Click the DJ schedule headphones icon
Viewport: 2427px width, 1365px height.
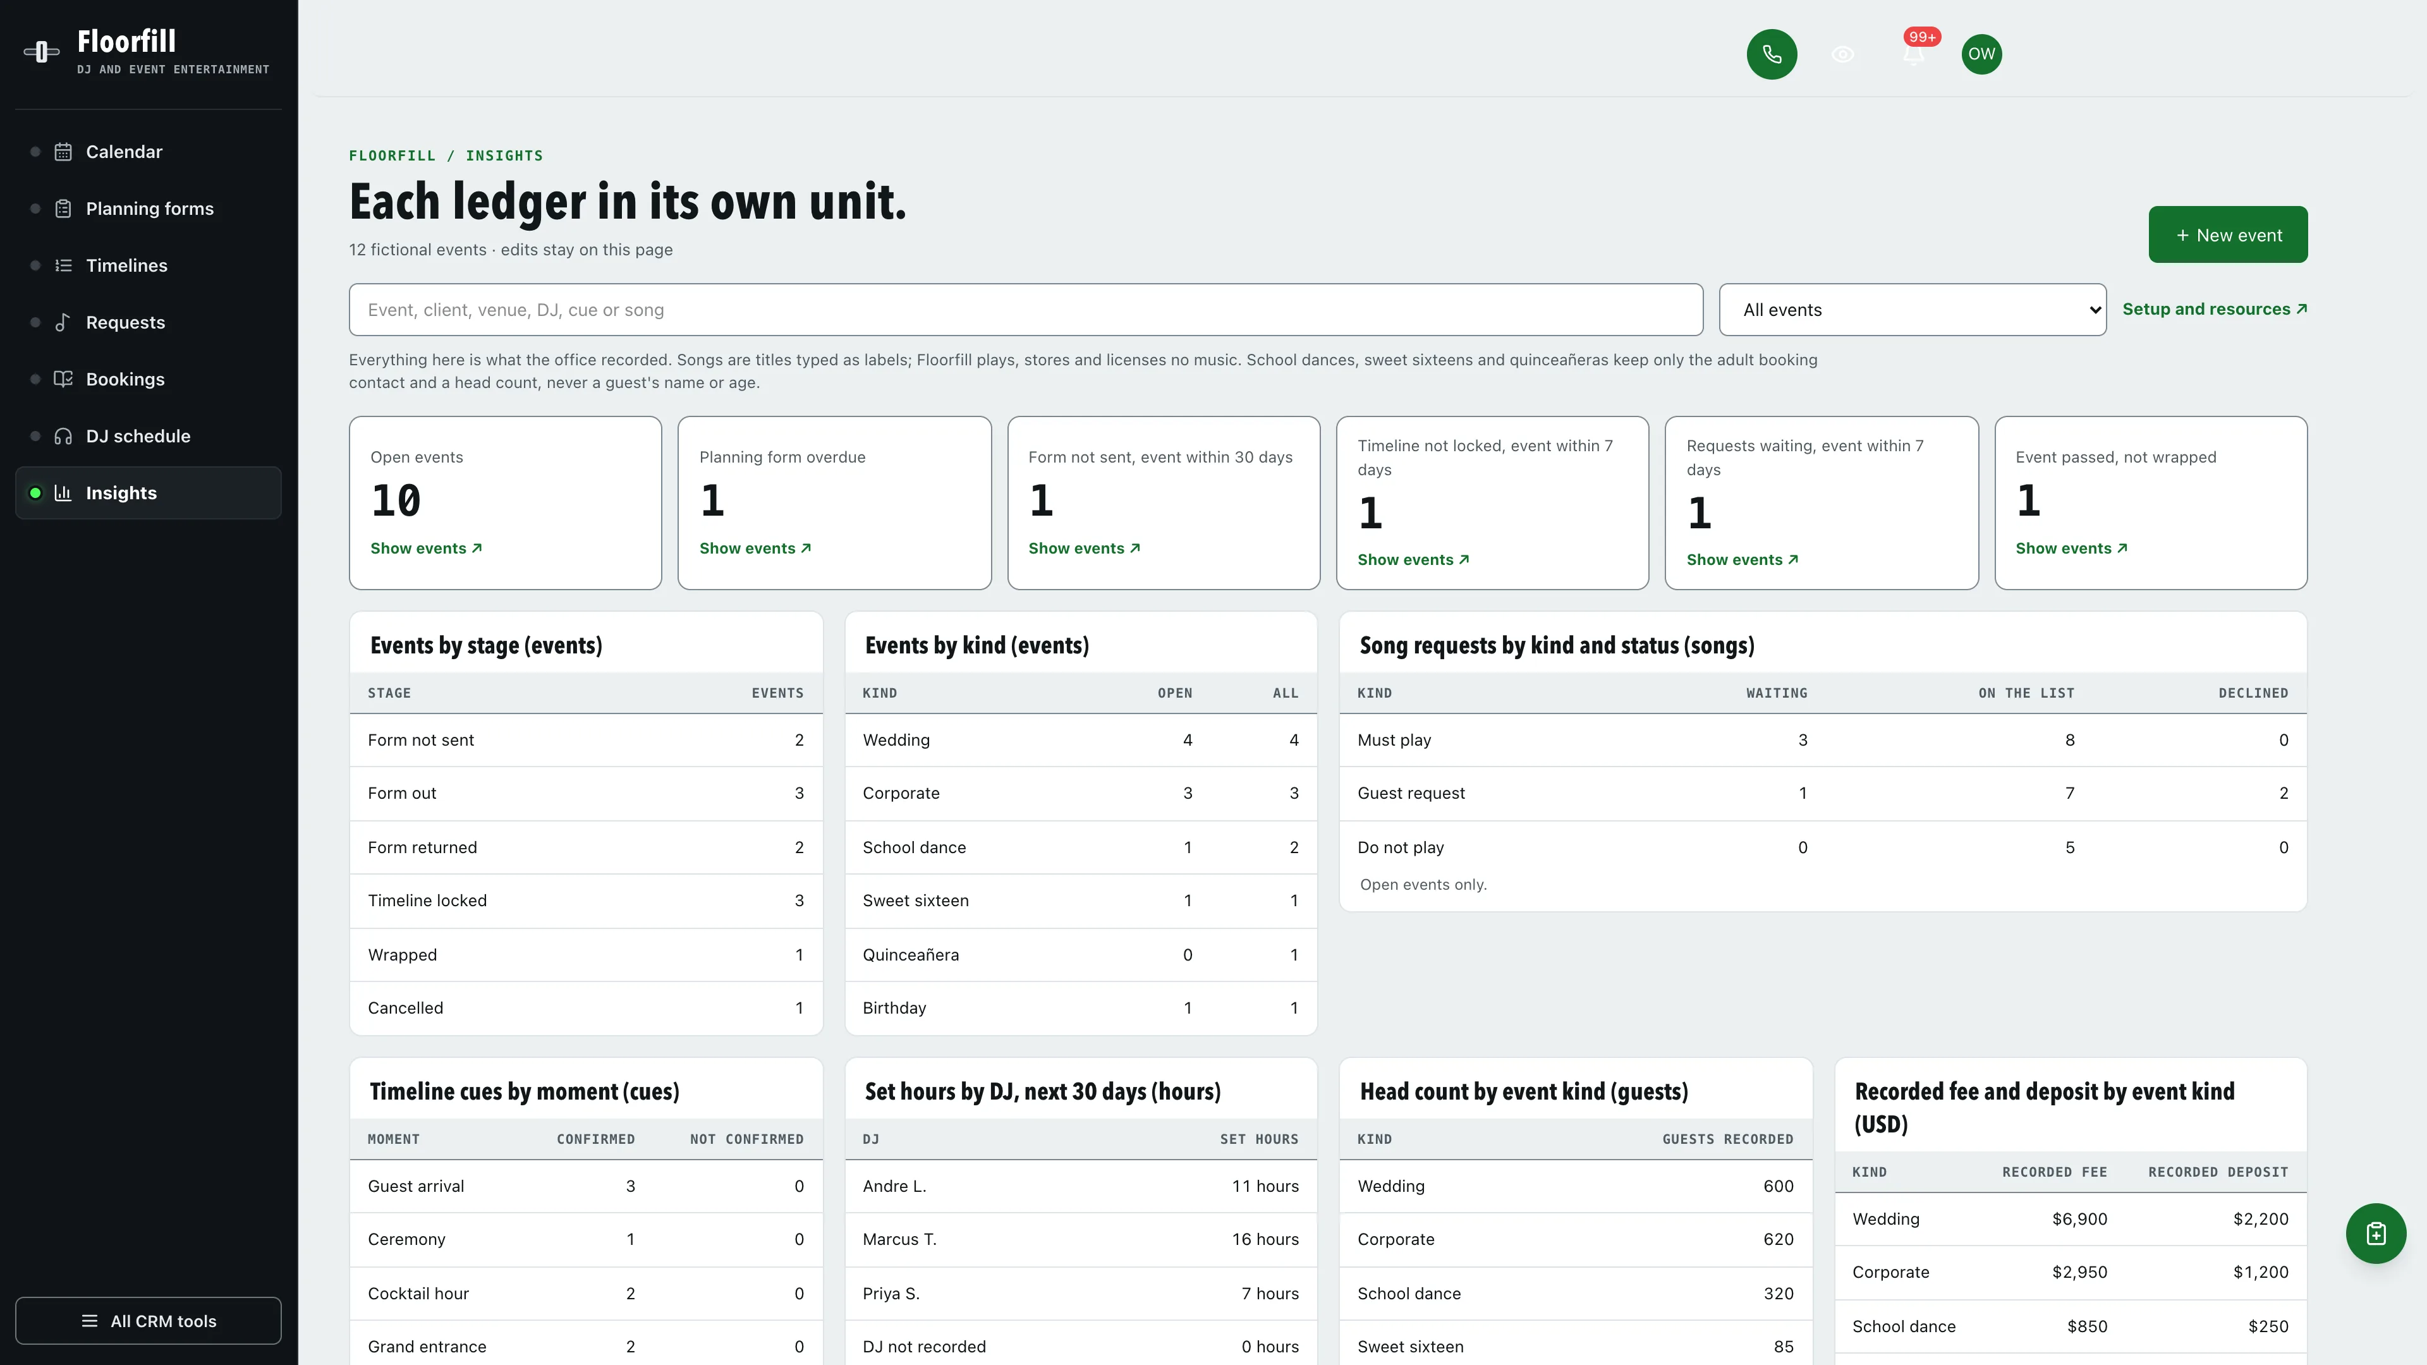pyautogui.click(x=63, y=436)
